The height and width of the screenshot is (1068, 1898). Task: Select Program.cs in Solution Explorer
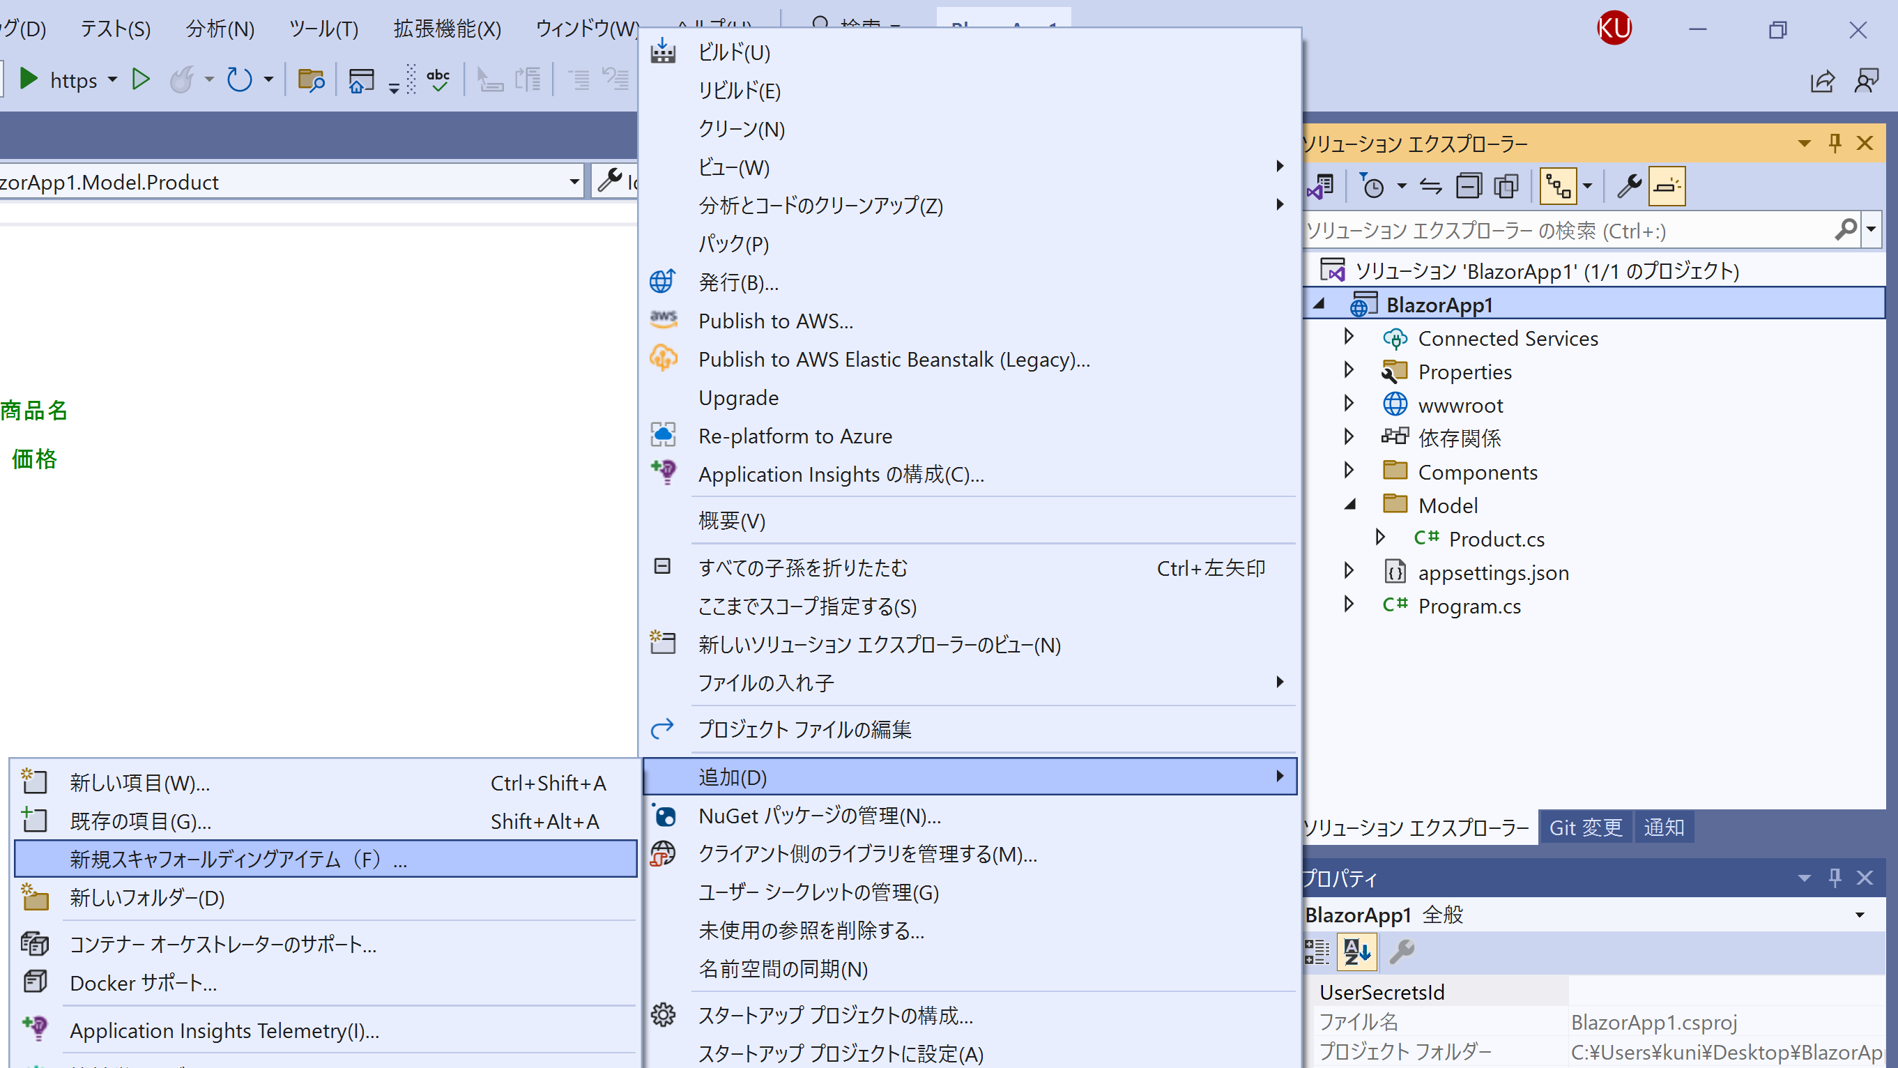coord(1469,605)
